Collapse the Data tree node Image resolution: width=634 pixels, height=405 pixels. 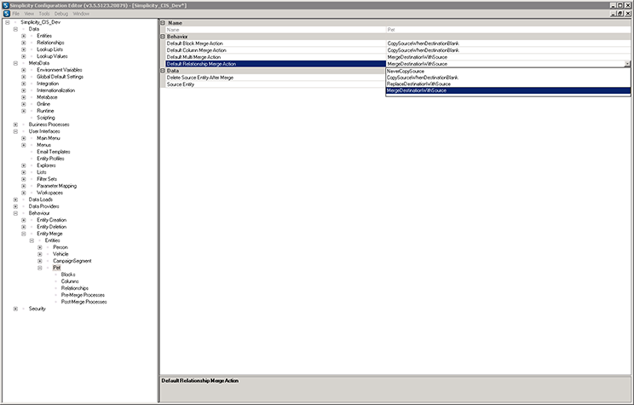click(15, 29)
